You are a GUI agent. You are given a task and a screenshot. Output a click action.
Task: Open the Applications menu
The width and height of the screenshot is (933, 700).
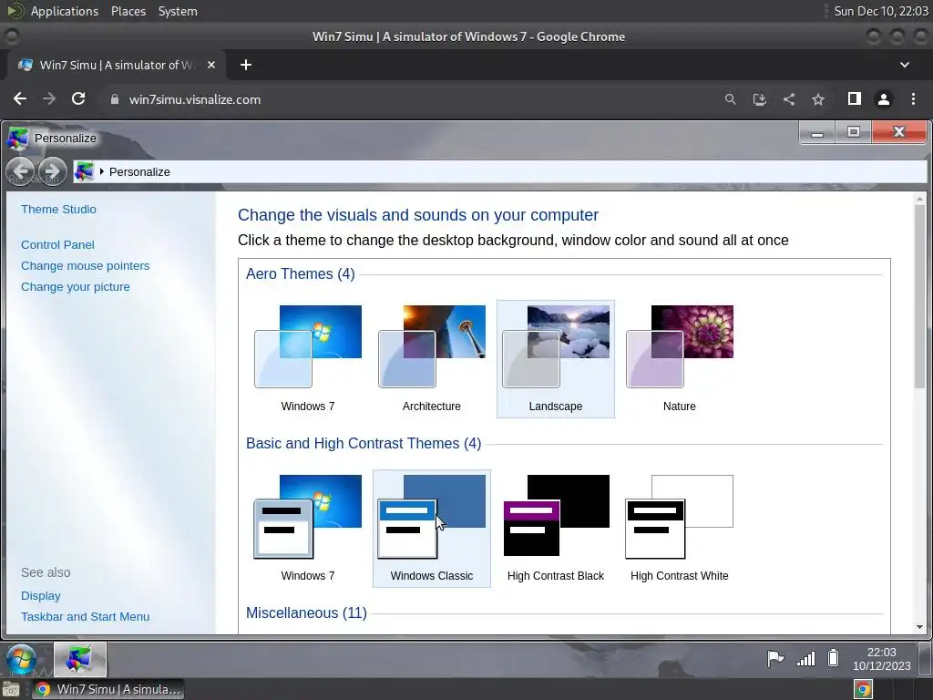pos(65,11)
